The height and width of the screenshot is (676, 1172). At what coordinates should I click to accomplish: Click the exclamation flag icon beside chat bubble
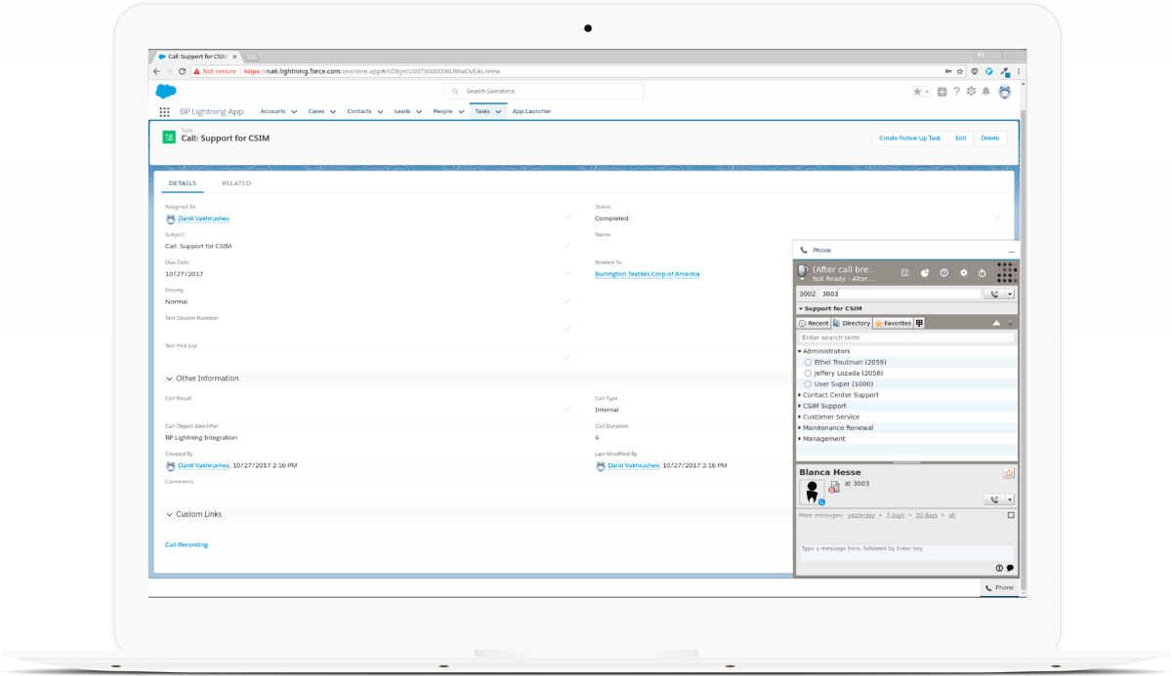[x=999, y=568]
